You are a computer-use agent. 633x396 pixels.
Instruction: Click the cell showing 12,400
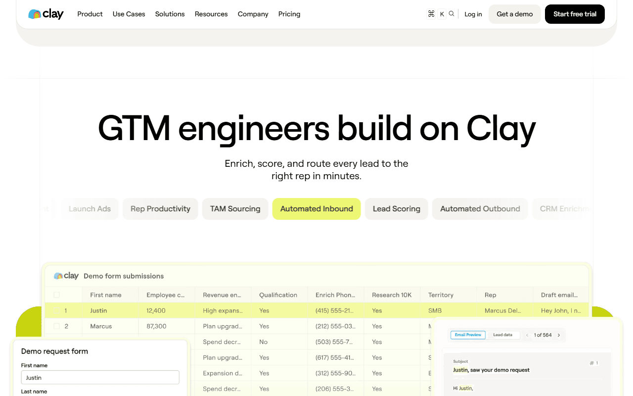[x=167, y=310]
